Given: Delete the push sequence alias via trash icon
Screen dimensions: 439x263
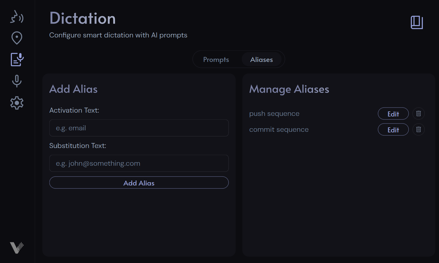Looking at the screenshot, I should 418,114.
